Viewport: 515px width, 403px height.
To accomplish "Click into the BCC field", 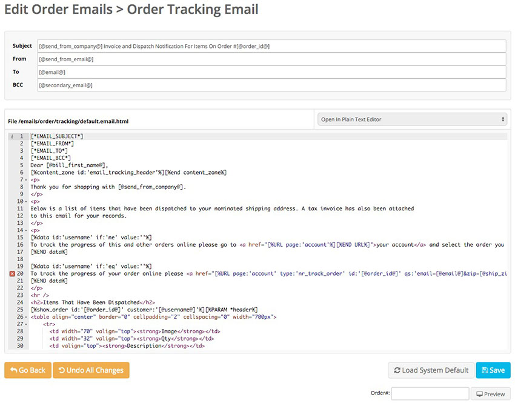I will pos(271,85).
